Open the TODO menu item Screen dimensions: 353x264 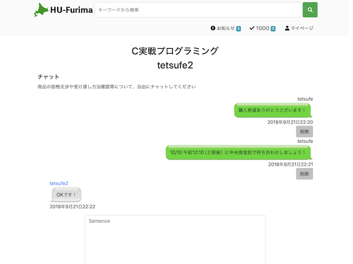pyautogui.click(x=262, y=28)
